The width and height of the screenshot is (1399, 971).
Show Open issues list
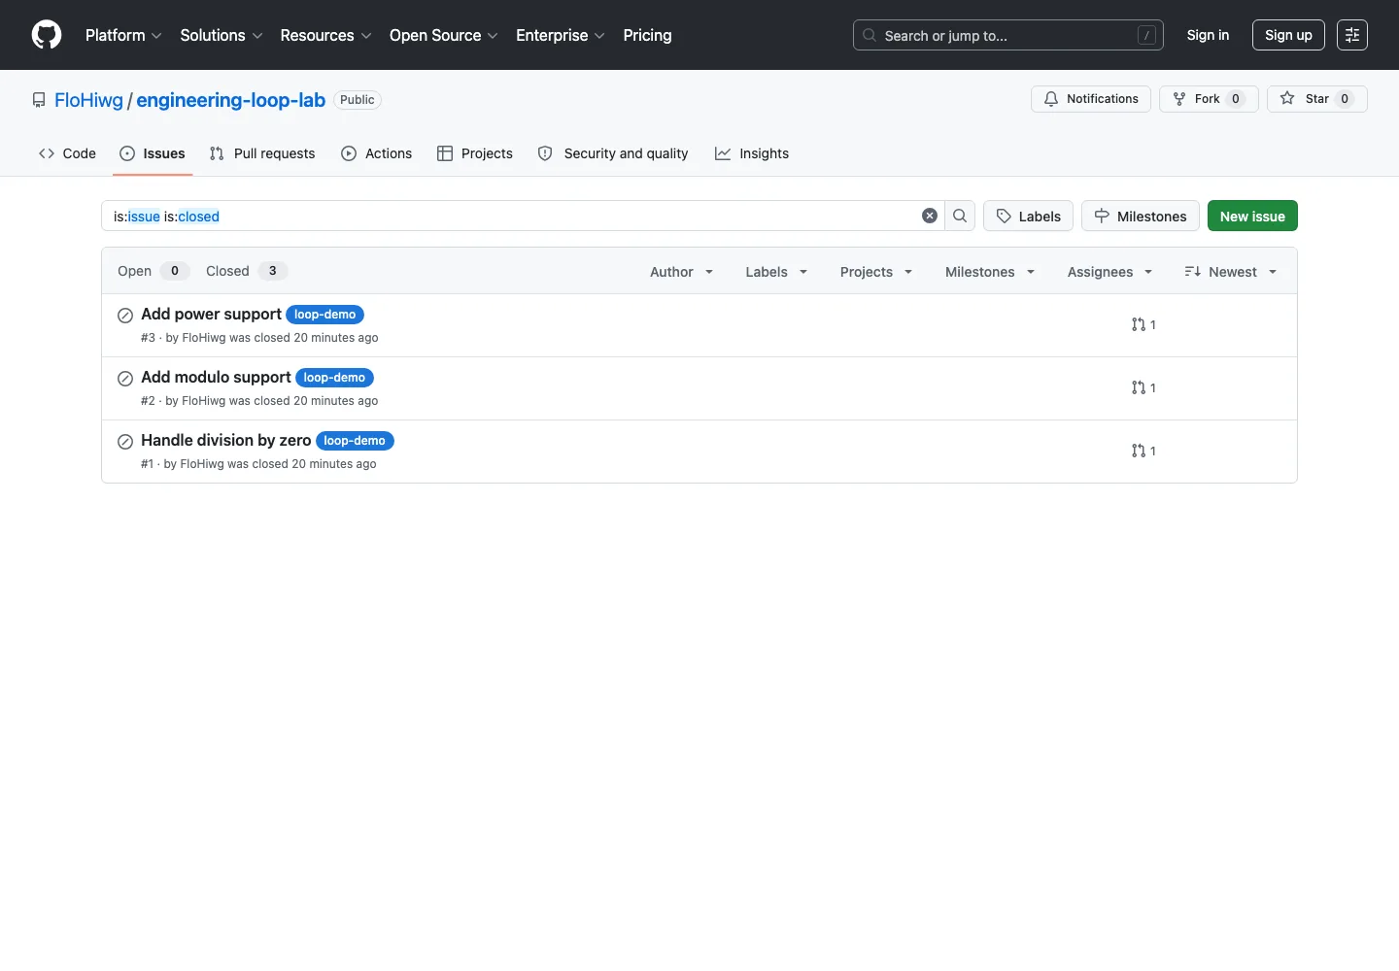point(153,271)
